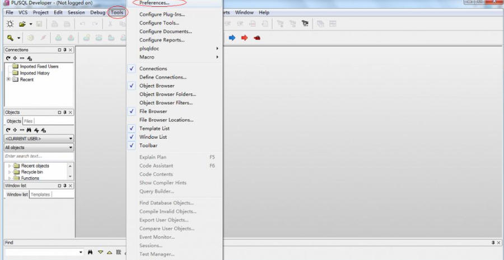The width and height of the screenshot is (504, 260).
Task: Select Imported History folder
Action: pos(35,73)
